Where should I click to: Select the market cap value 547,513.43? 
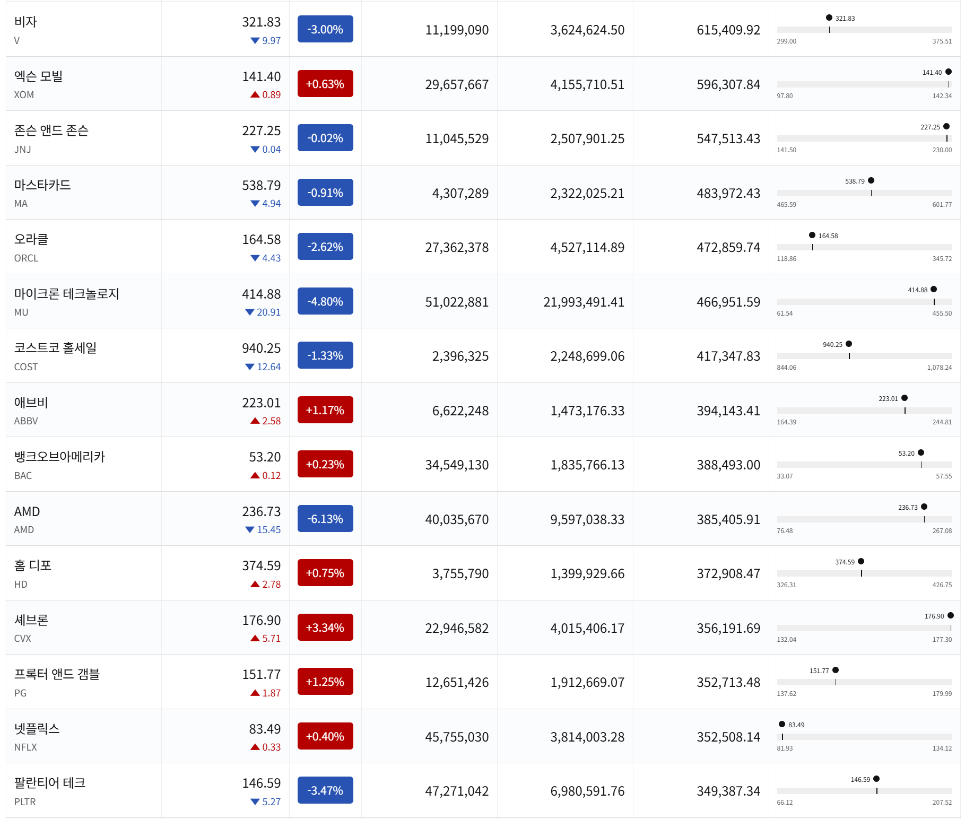[728, 139]
